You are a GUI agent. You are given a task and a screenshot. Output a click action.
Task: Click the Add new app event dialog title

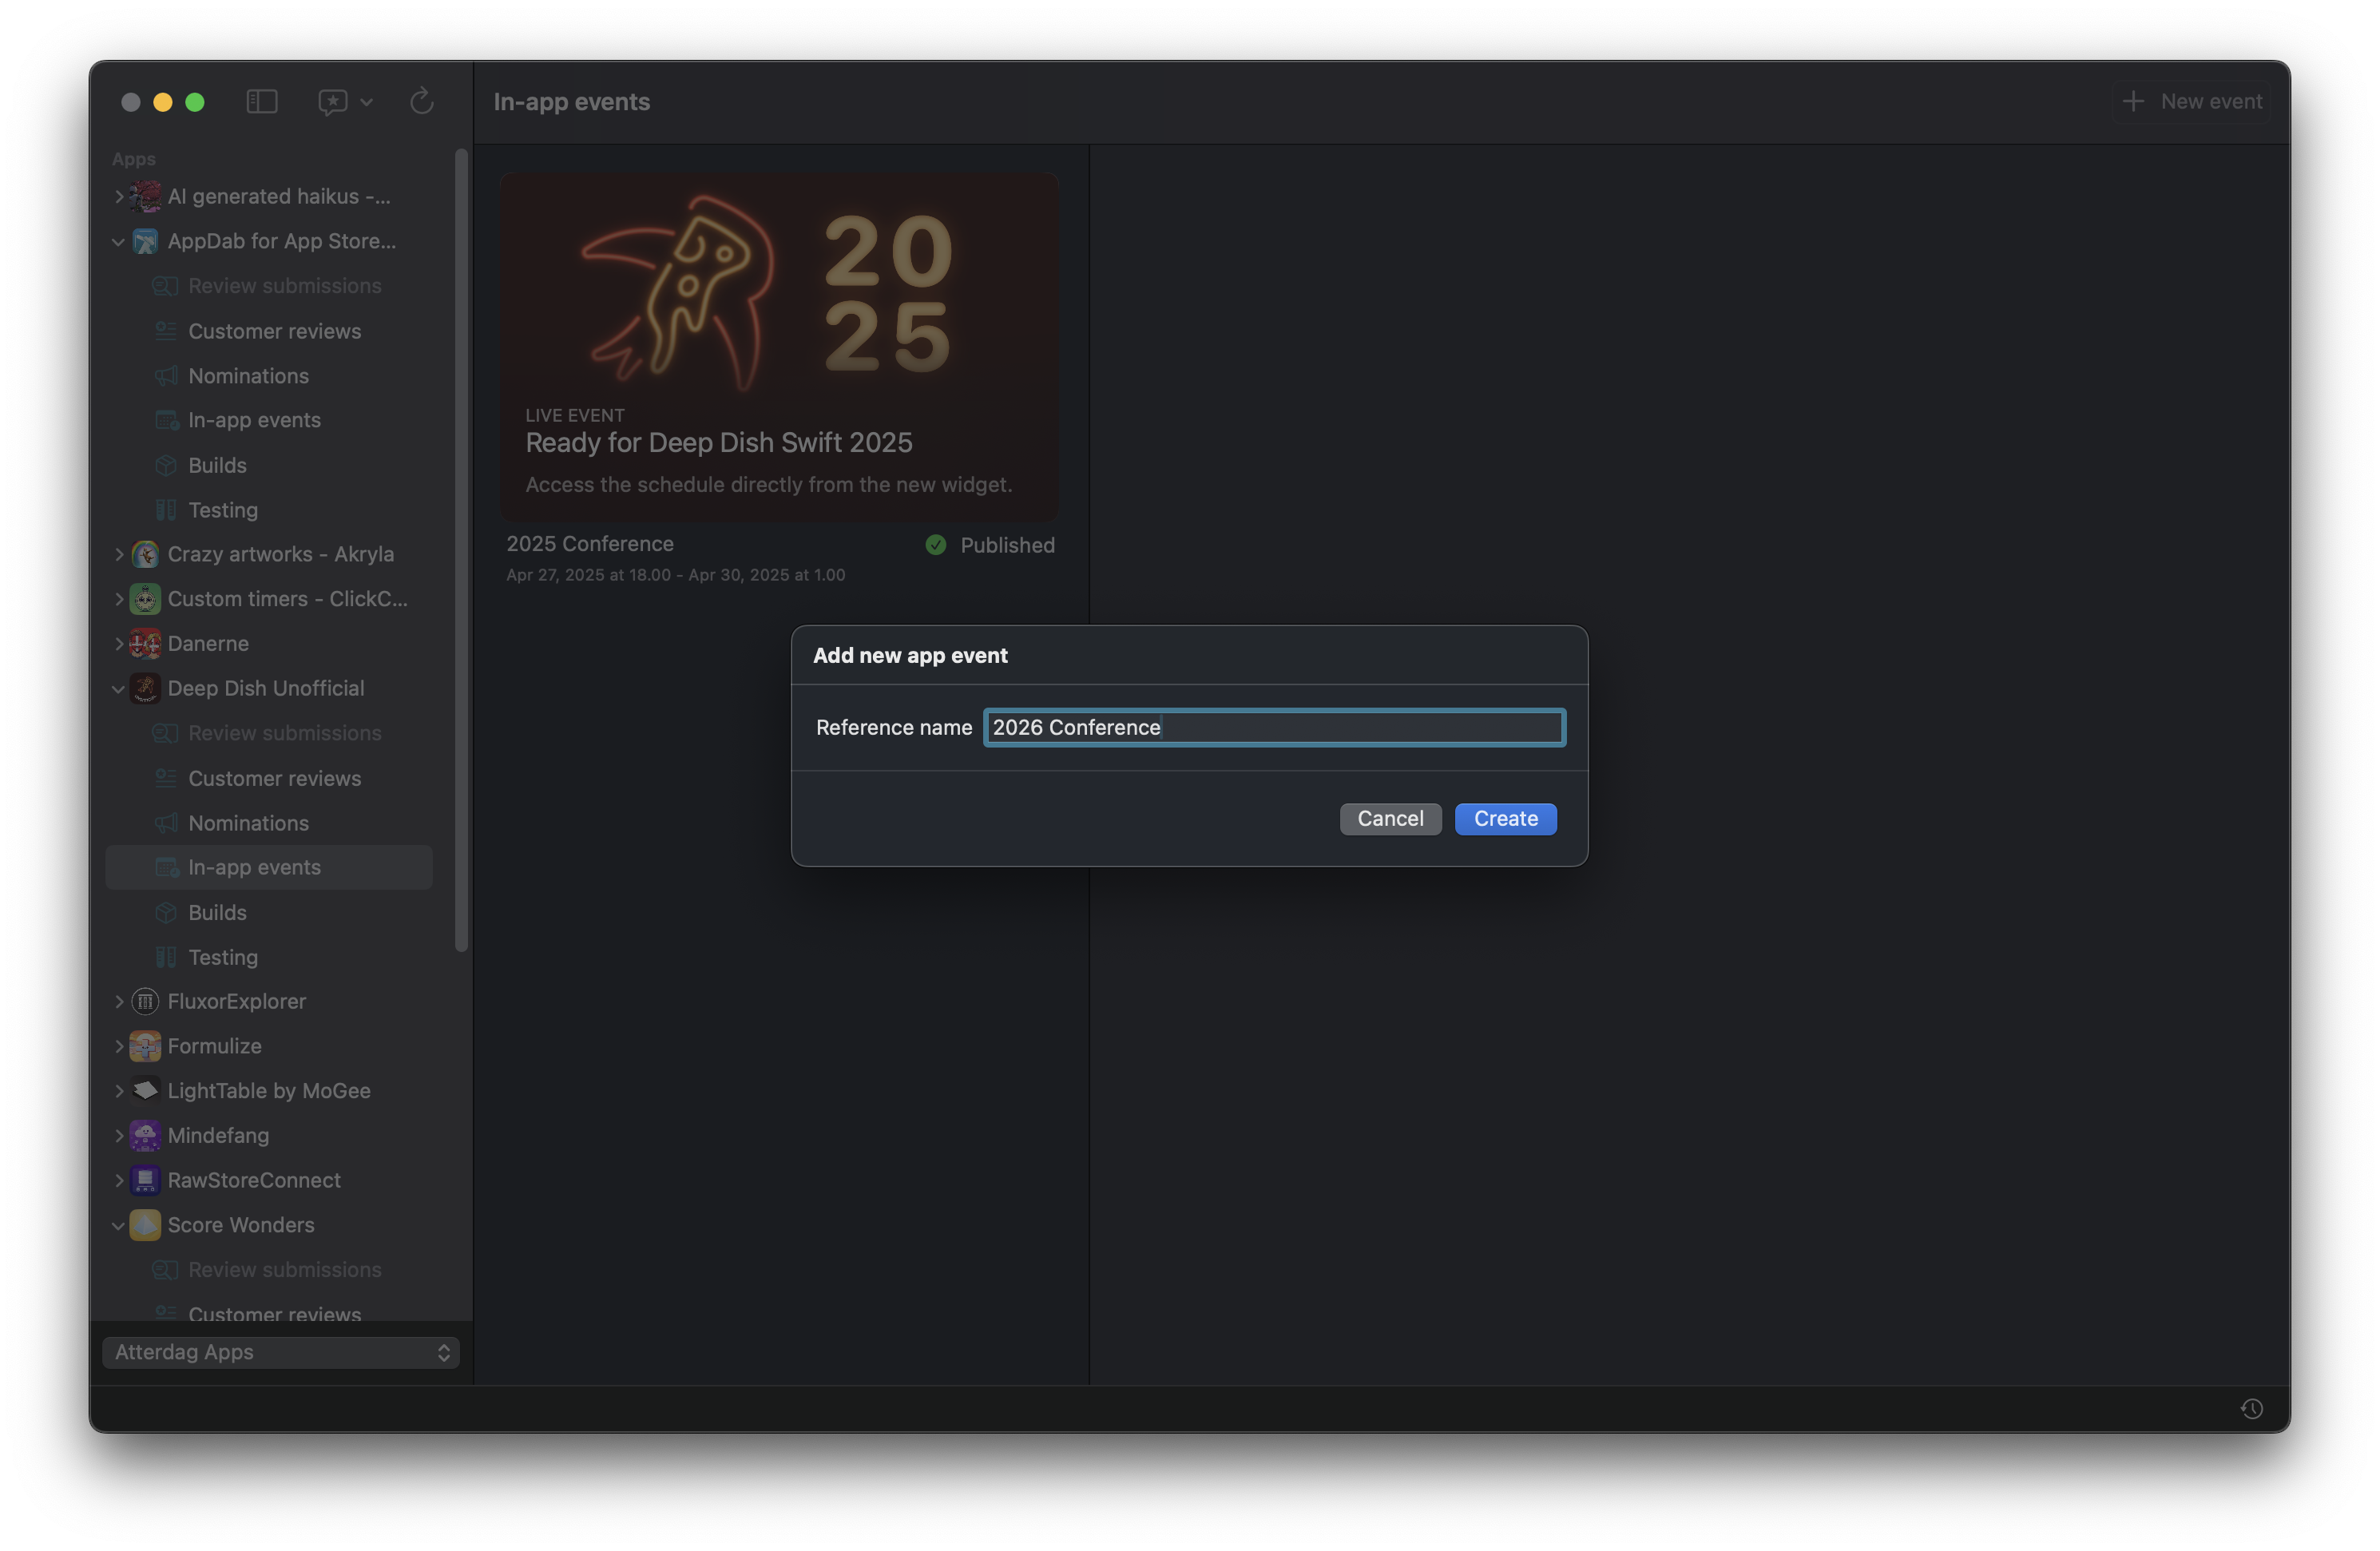(x=910, y=655)
